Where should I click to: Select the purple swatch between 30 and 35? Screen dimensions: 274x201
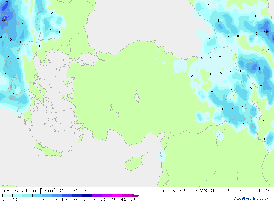(x=97, y=196)
